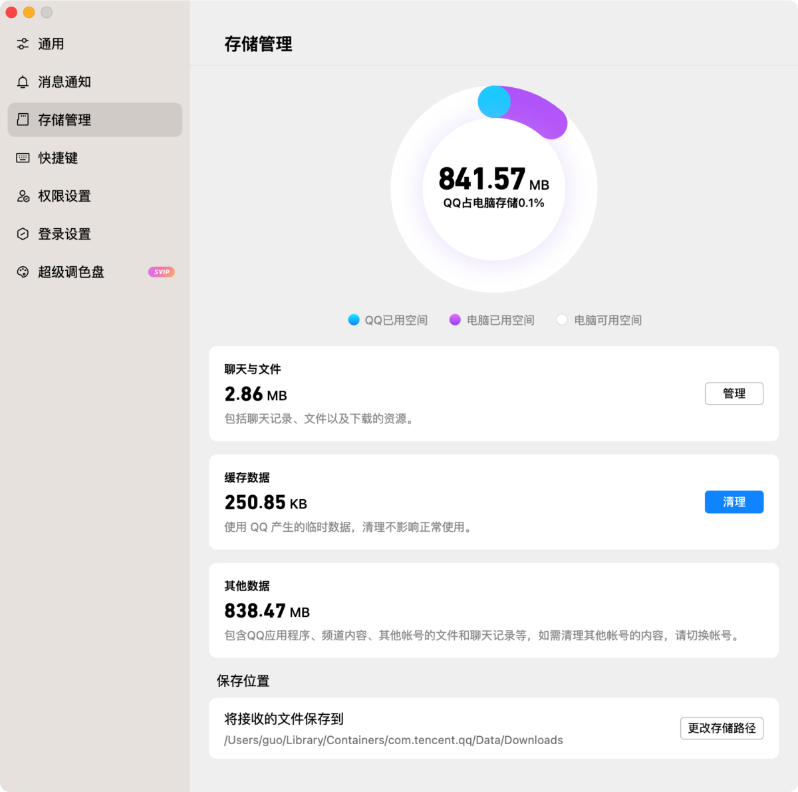This screenshot has width=798, height=792.
Task: Click the QQ占电脑存储0.1% label
Action: pyautogui.click(x=493, y=203)
